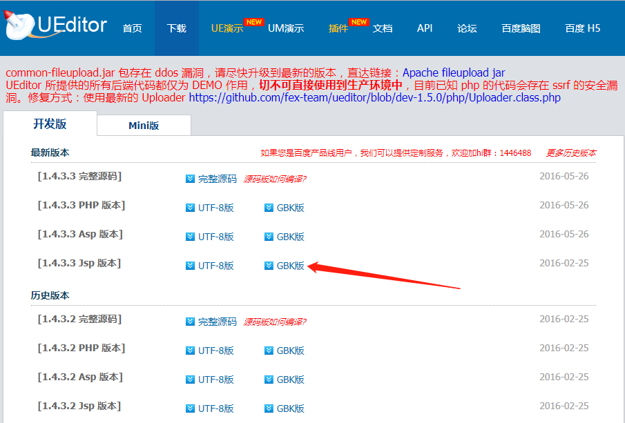This screenshot has height=423, width=625.
Task: Download 1.4.3.3 PHP UTF-8版 text link
Action: click(216, 208)
